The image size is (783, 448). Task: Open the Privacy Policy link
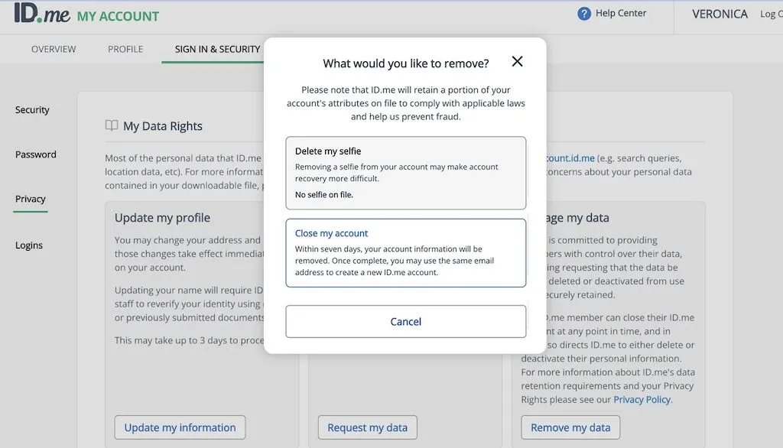(641, 399)
